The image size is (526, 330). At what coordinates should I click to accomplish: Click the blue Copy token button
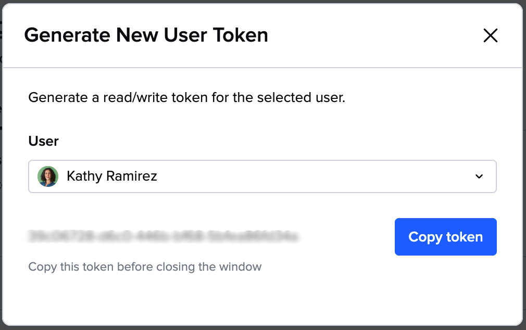click(x=445, y=237)
